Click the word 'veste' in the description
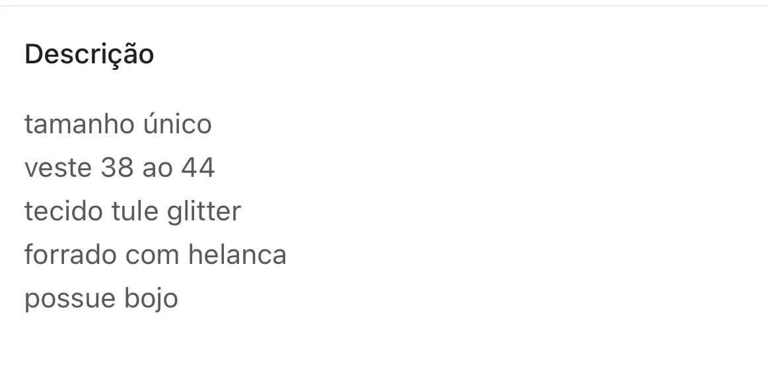The width and height of the screenshot is (768, 382). (x=58, y=168)
